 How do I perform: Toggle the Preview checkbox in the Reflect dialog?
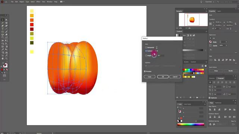(x=145, y=71)
